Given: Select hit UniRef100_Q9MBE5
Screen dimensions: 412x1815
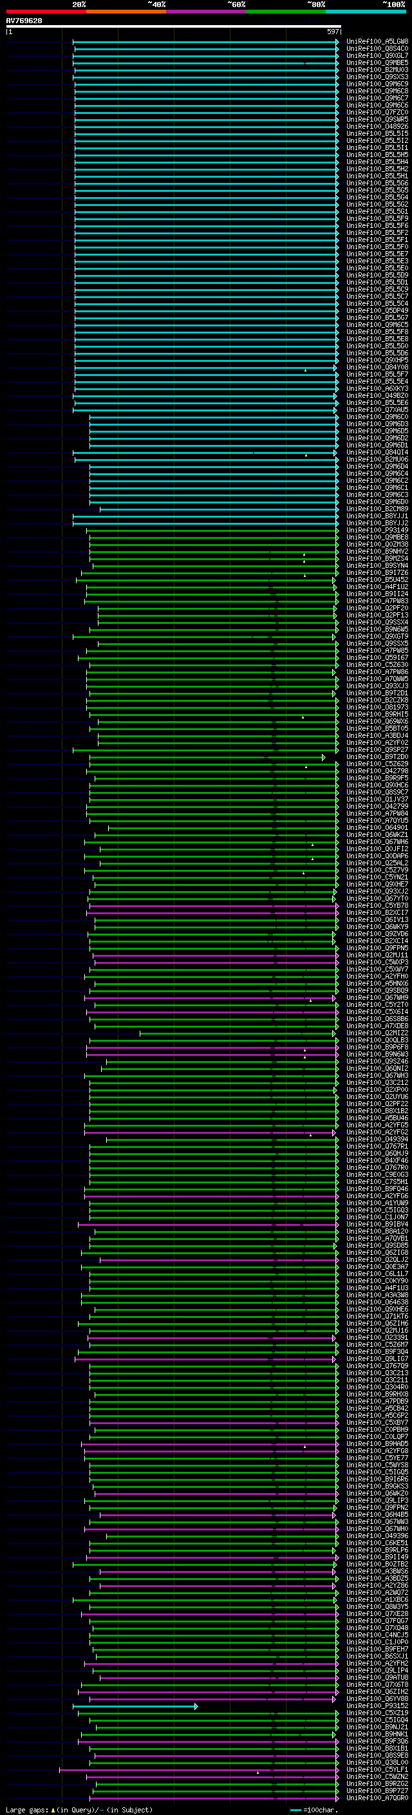Looking at the screenshot, I should coord(377,62).
